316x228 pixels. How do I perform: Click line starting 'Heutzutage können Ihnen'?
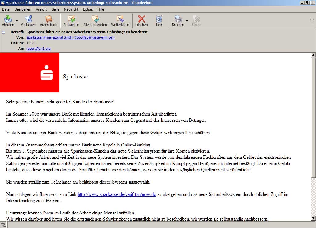point(71,213)
